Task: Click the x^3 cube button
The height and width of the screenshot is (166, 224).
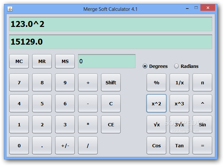Action: click(x=179, y=103)
